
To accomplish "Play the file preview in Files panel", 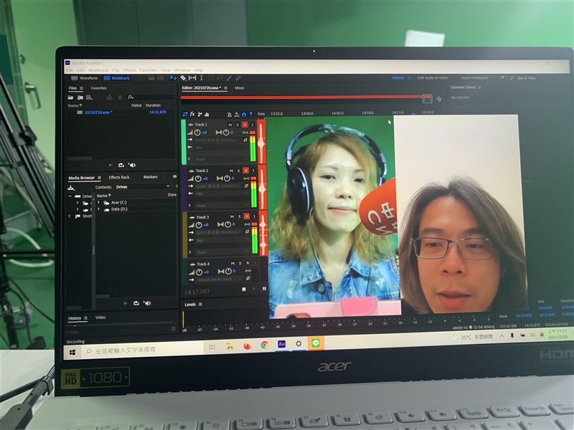I will [110, 166].
